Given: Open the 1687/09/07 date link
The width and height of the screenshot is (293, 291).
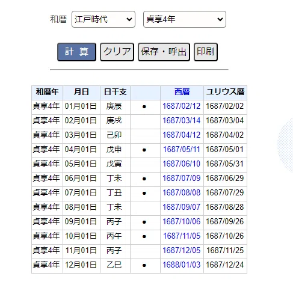Looking at the screenshot, I should pyautogui.click(x=181, y=207).
